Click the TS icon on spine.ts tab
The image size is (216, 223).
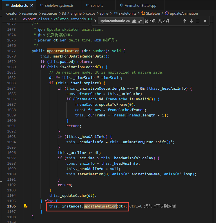tap(88, 5)
